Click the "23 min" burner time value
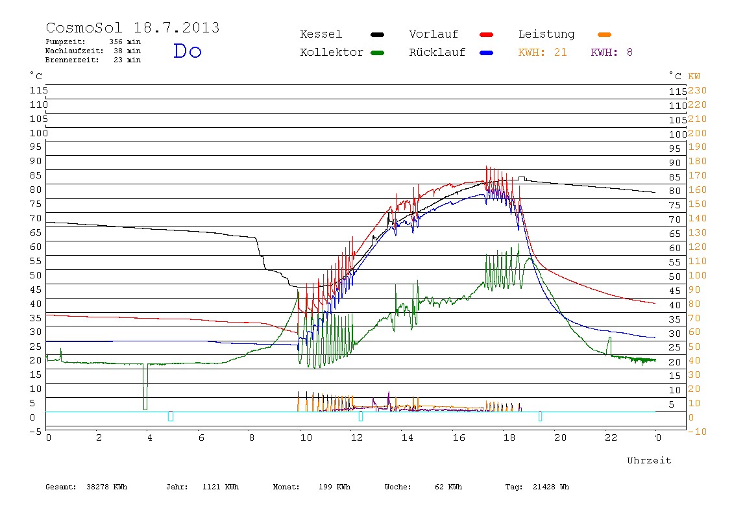The image size is (745, 527). click(127, 60)
